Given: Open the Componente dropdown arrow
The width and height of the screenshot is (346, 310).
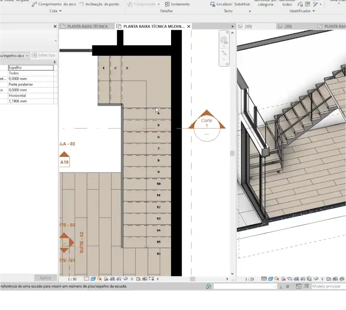Looking at the screenshot, I should coord(159,4).
